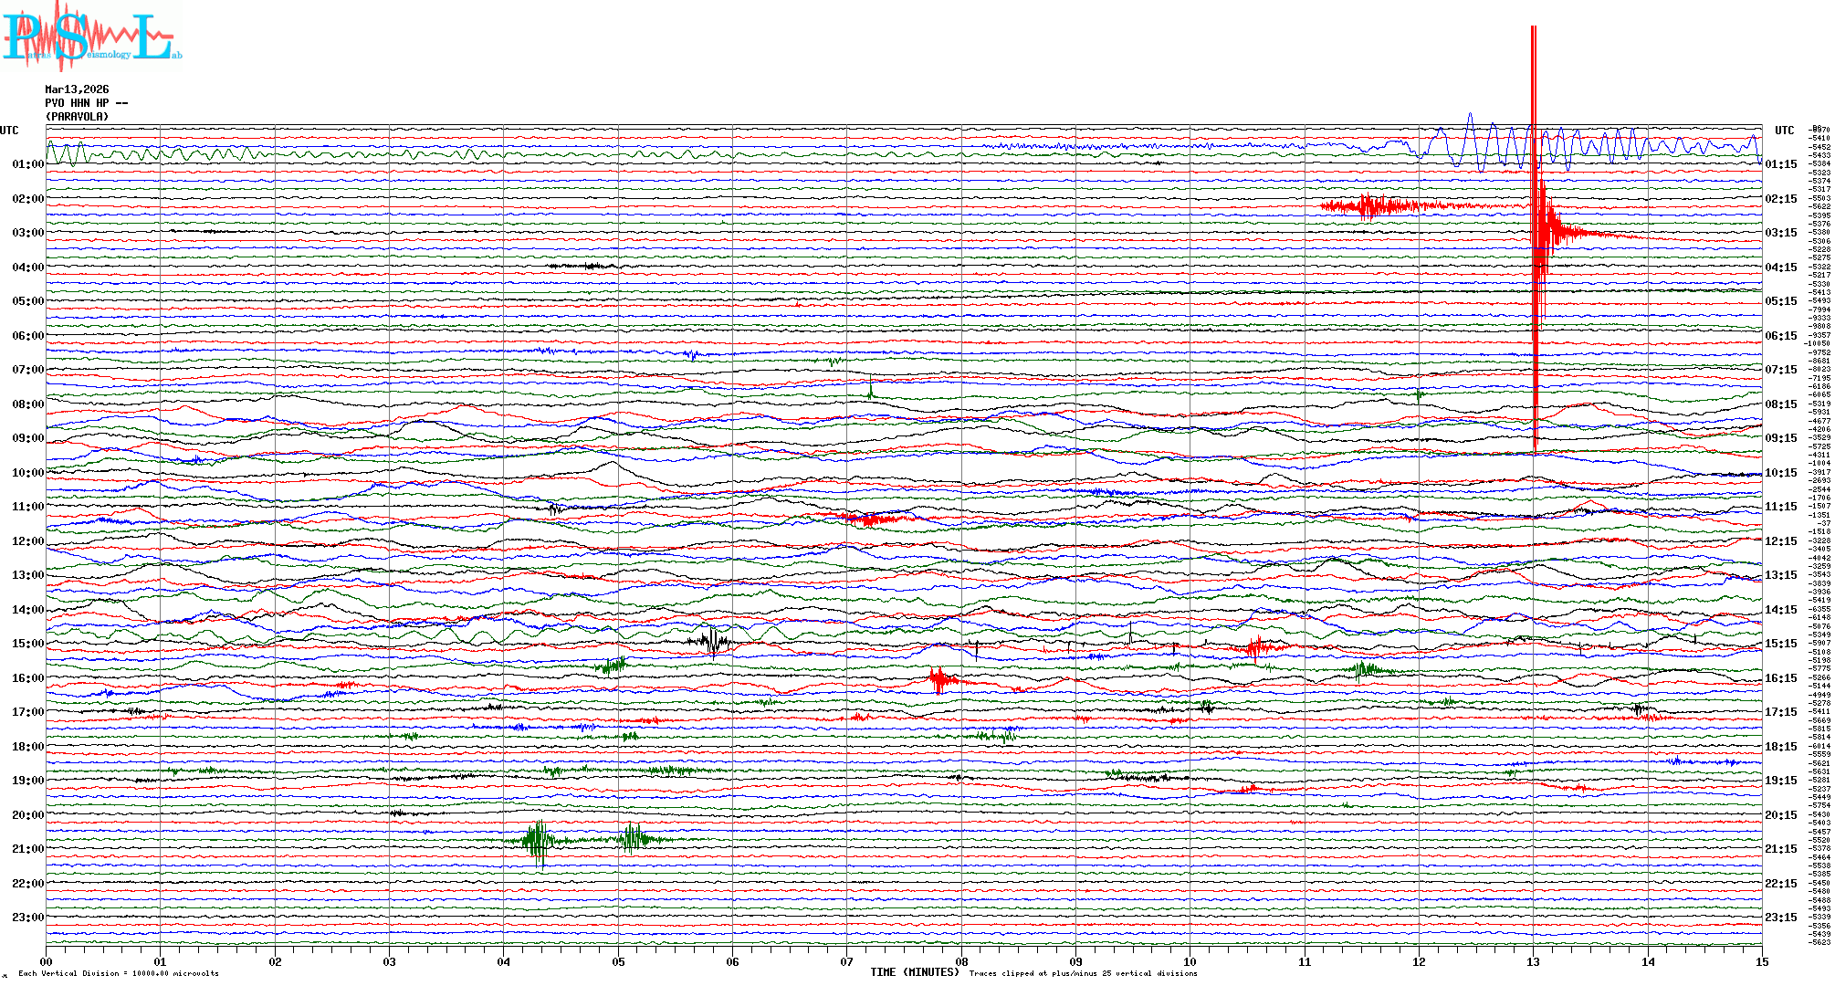Click the green wave burst near minute 04
1835x986 pixels.
[539, 840]
